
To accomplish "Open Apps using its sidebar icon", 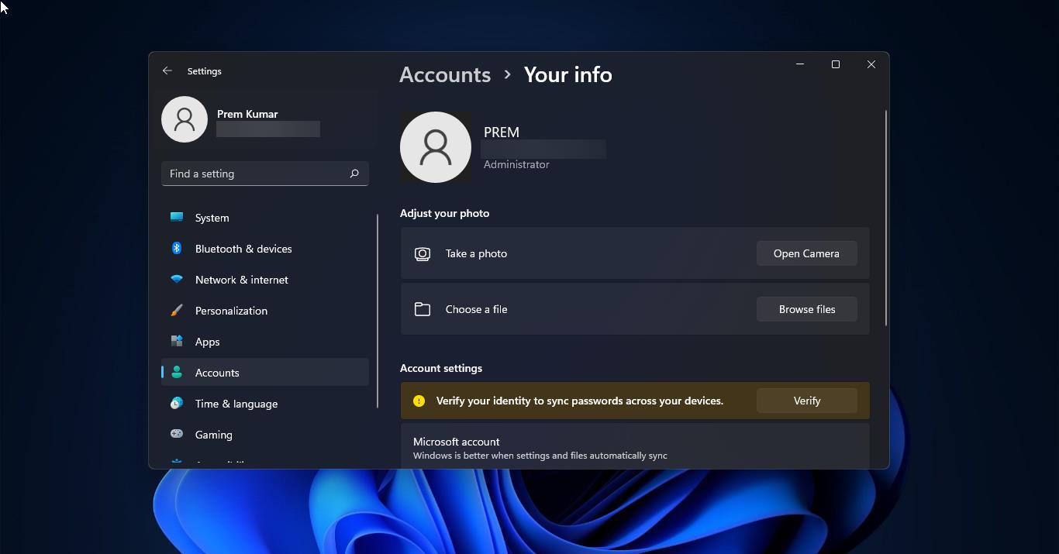I will pos(177,342).
